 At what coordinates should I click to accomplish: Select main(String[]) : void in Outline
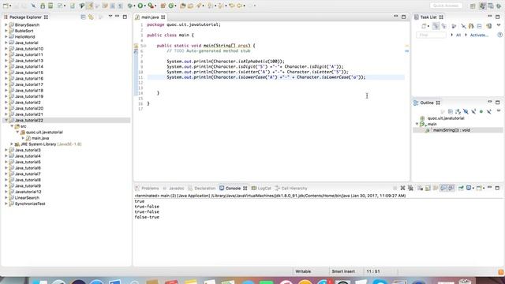(x=451, y=130)
